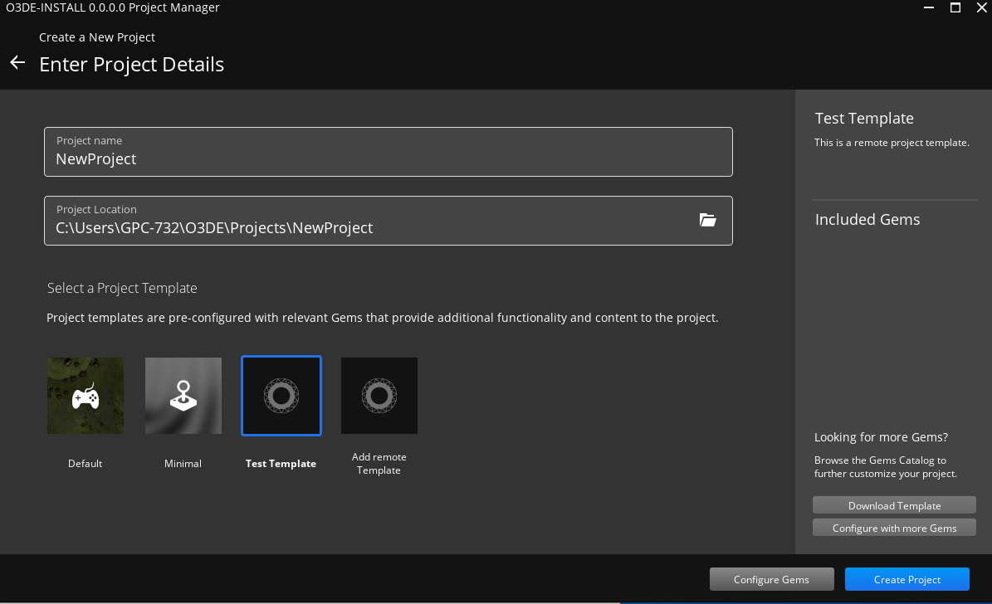Click the Add remote Template gem icon
Image resolution: width=992 pixels, height=604 pixels.
pyautogui.click(x=379, y=396)
